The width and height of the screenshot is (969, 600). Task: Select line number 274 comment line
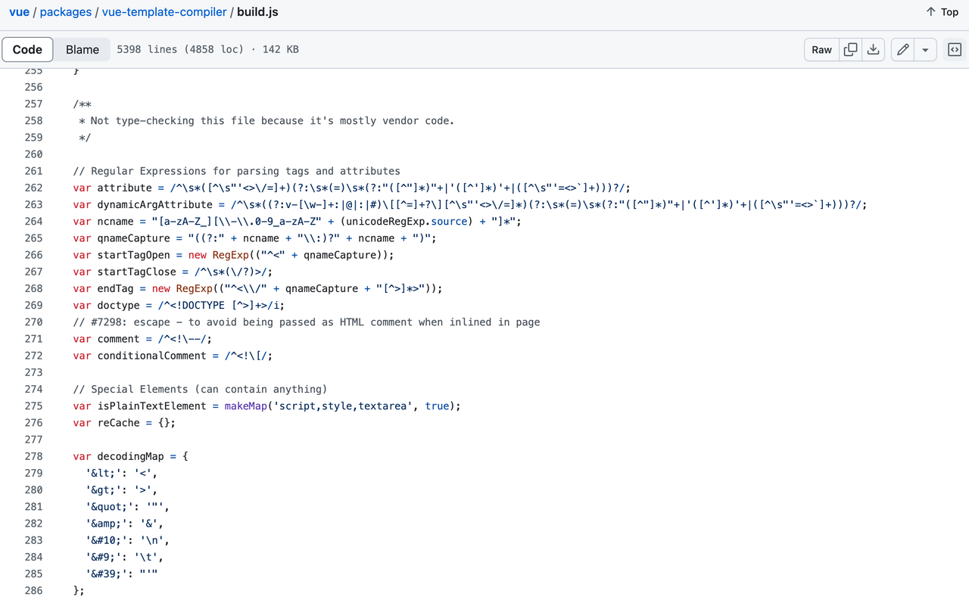point(33,389)
